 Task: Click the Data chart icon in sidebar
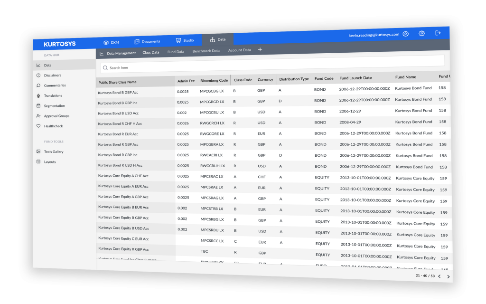pyautogui.click(x=38, y=65)
